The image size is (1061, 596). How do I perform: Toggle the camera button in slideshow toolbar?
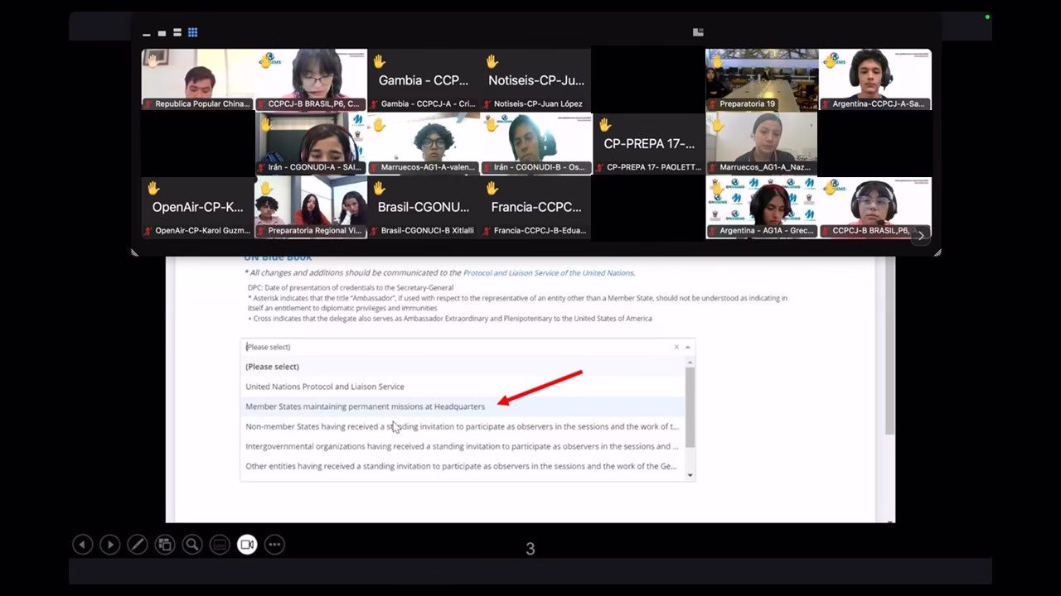coord(247,545)
